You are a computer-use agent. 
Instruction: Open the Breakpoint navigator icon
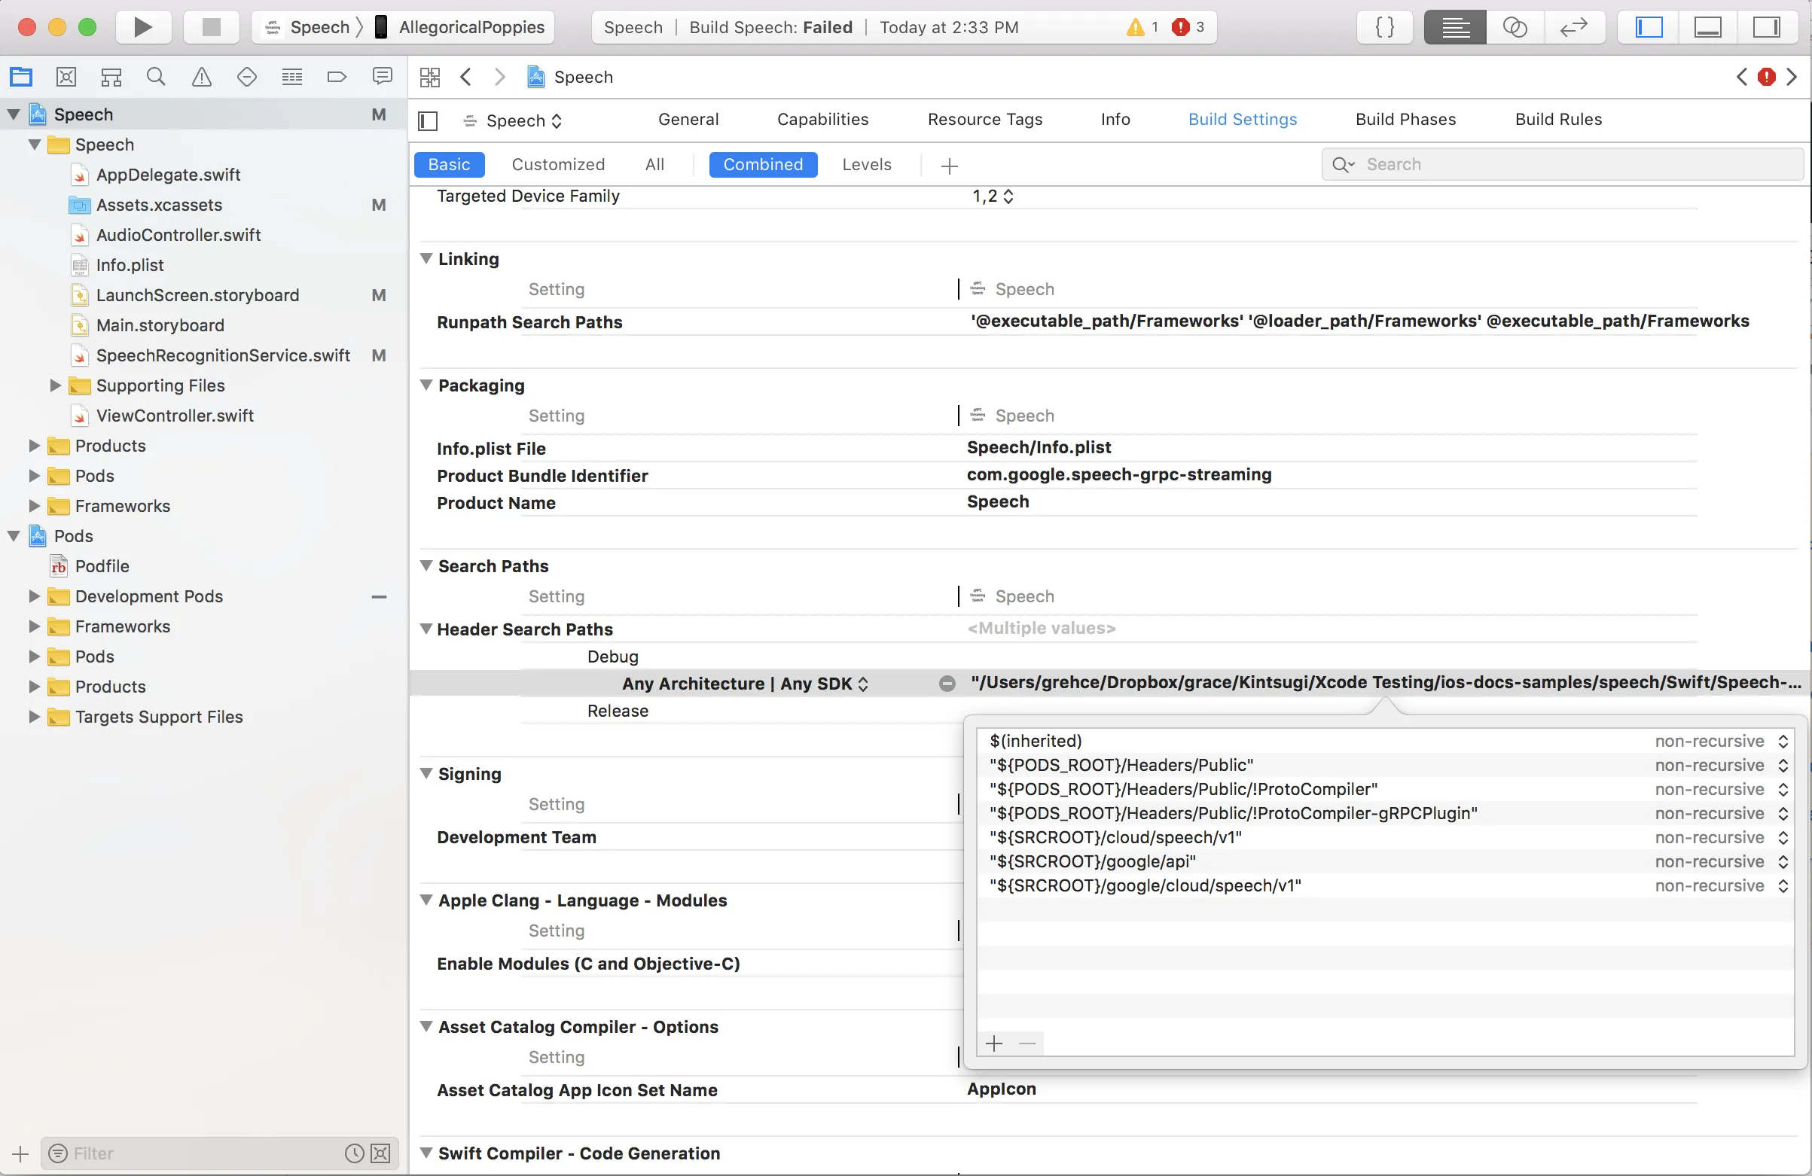(337, 77)
